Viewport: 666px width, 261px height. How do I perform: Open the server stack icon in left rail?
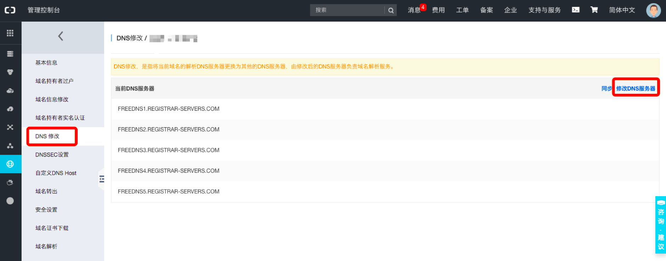pyautogui.click(x=10, y=54)
